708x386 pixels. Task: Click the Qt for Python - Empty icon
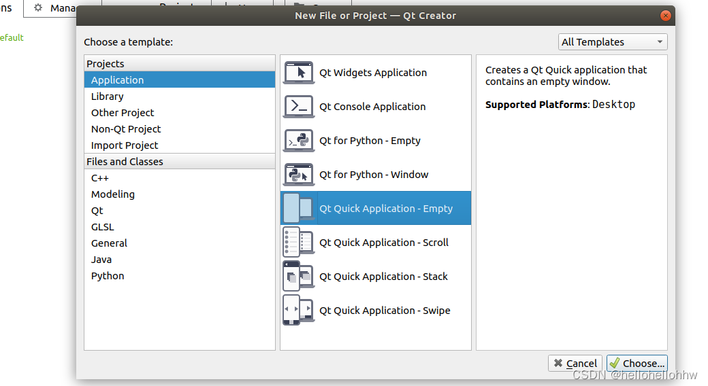[298, 141]
